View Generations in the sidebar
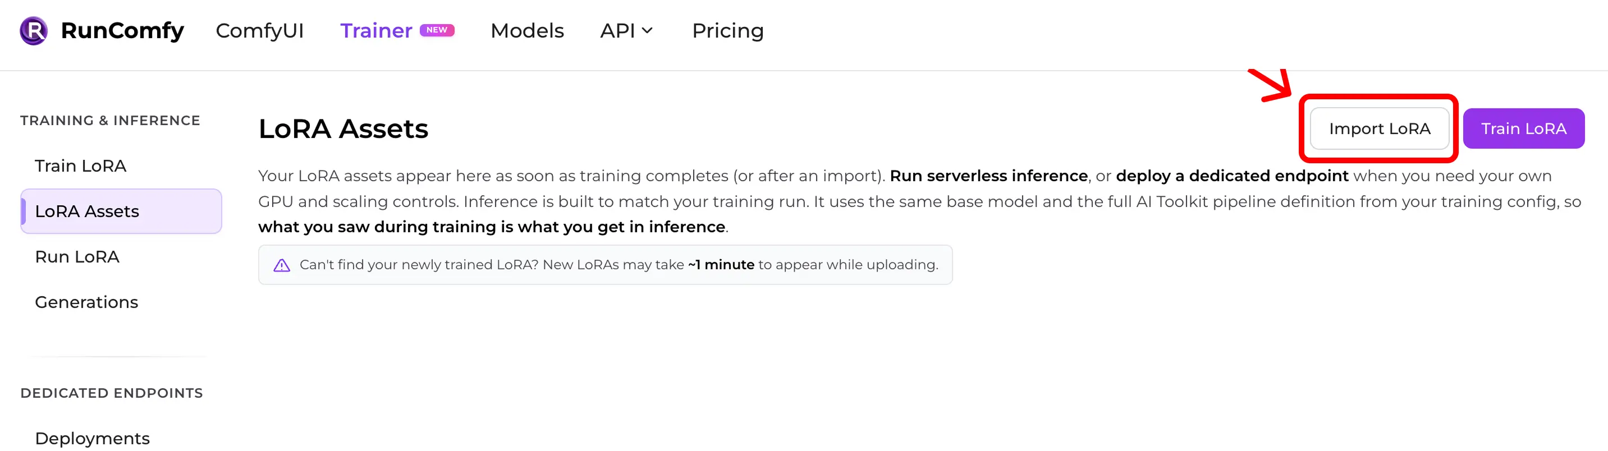Image resolution: width=1608 pixels, height=451 pixels. coord(86,302)
